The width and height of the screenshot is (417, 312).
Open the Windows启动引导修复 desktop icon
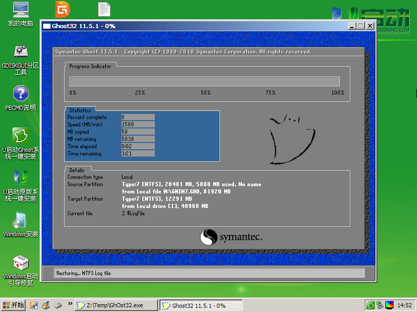tap(21, 270)
